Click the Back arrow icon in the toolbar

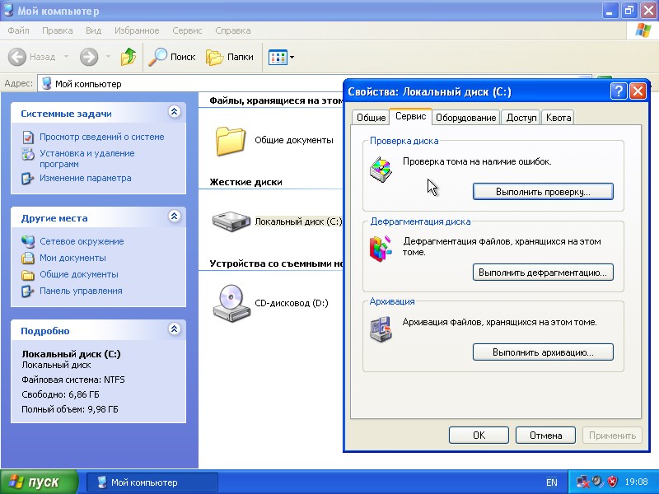pos(17,57)
